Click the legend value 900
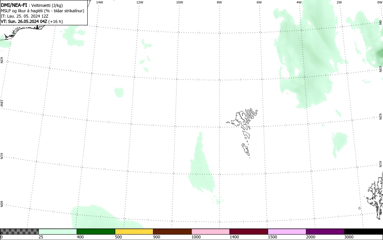The width and height of the screenshot is (383, 240). 157,237
